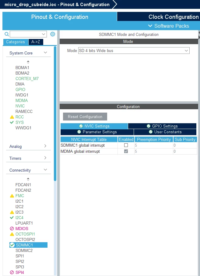Select the A->Z view tab
This screenshot has height=276, width=200.
pyautogui.click(x=36, y=42)
